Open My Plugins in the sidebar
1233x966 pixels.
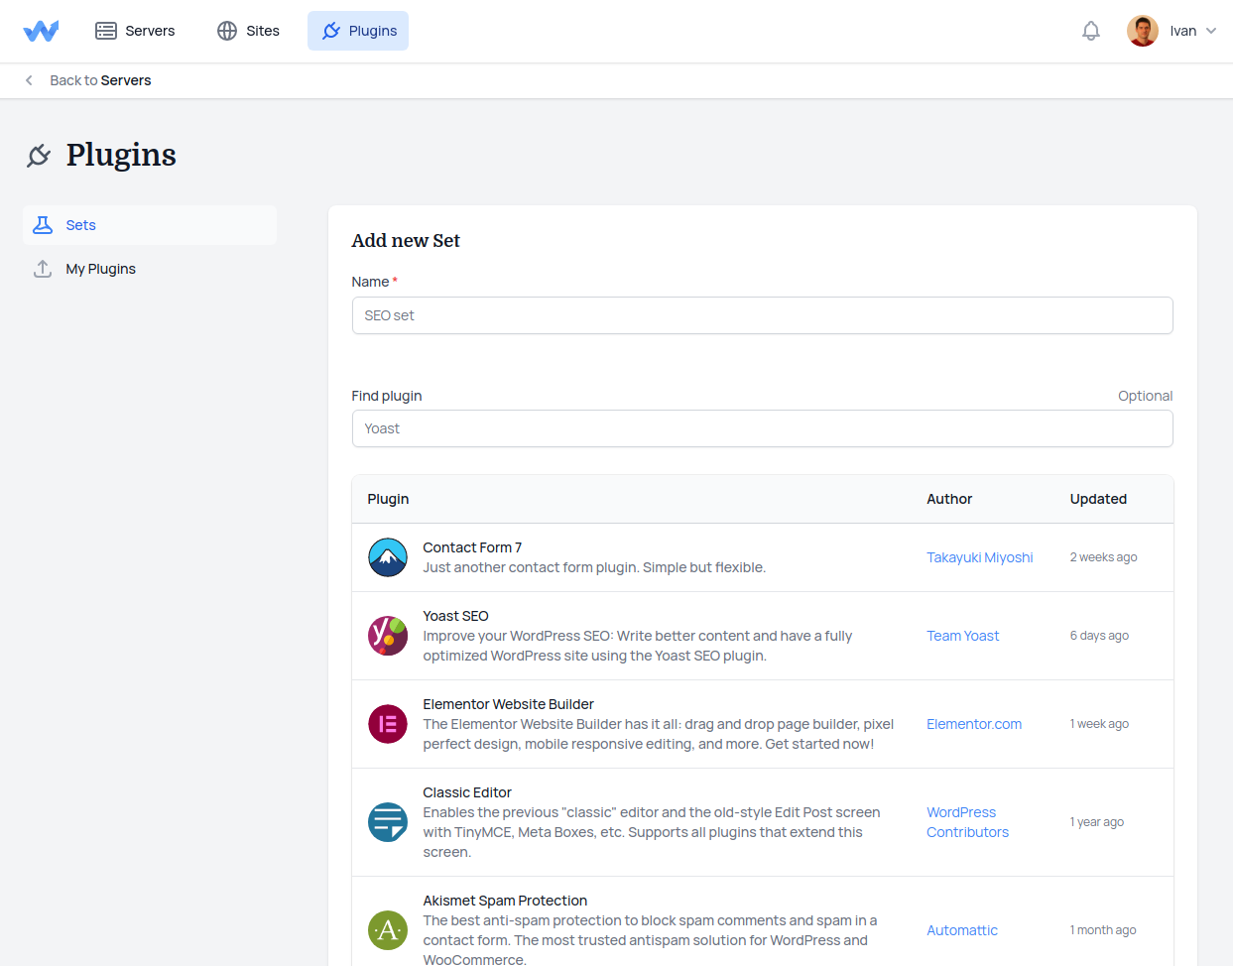[150, 269]
